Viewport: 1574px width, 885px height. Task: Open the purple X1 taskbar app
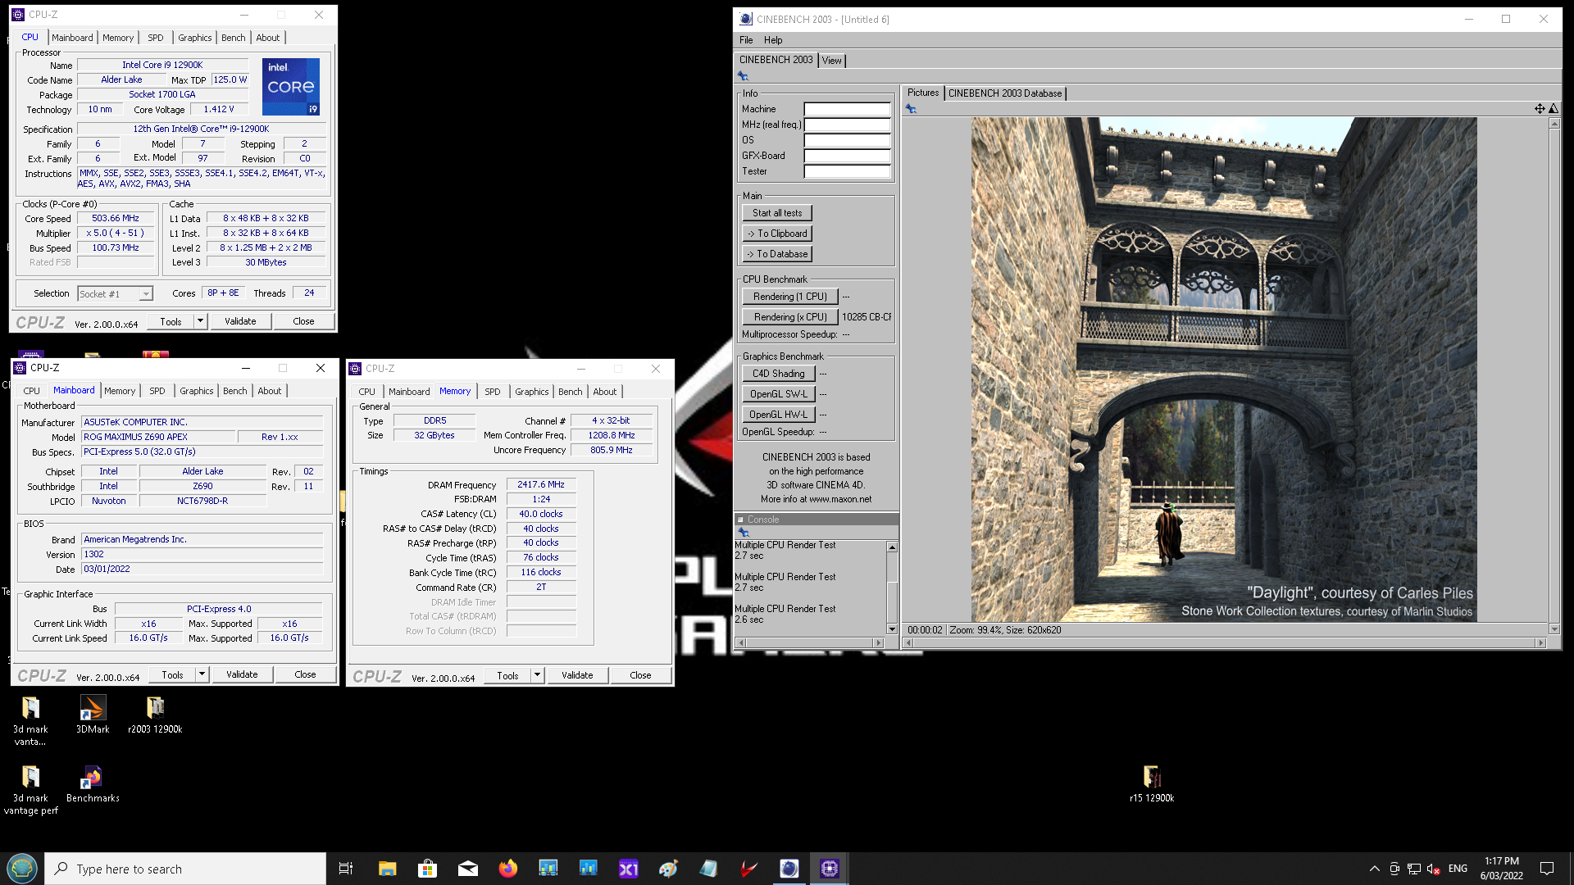click(x=629, y=869)
